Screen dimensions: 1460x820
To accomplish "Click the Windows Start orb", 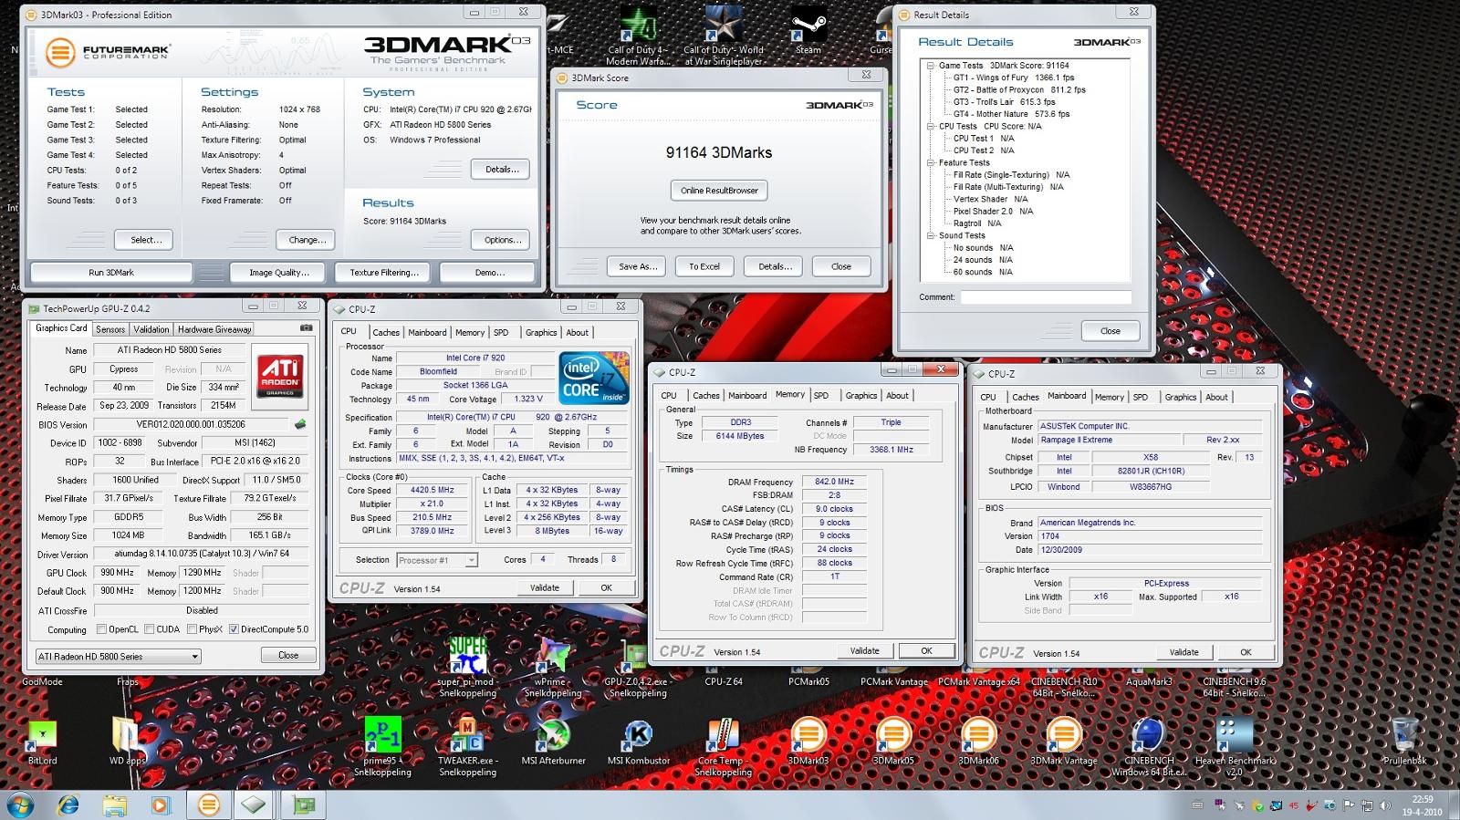I will (20, 804).
